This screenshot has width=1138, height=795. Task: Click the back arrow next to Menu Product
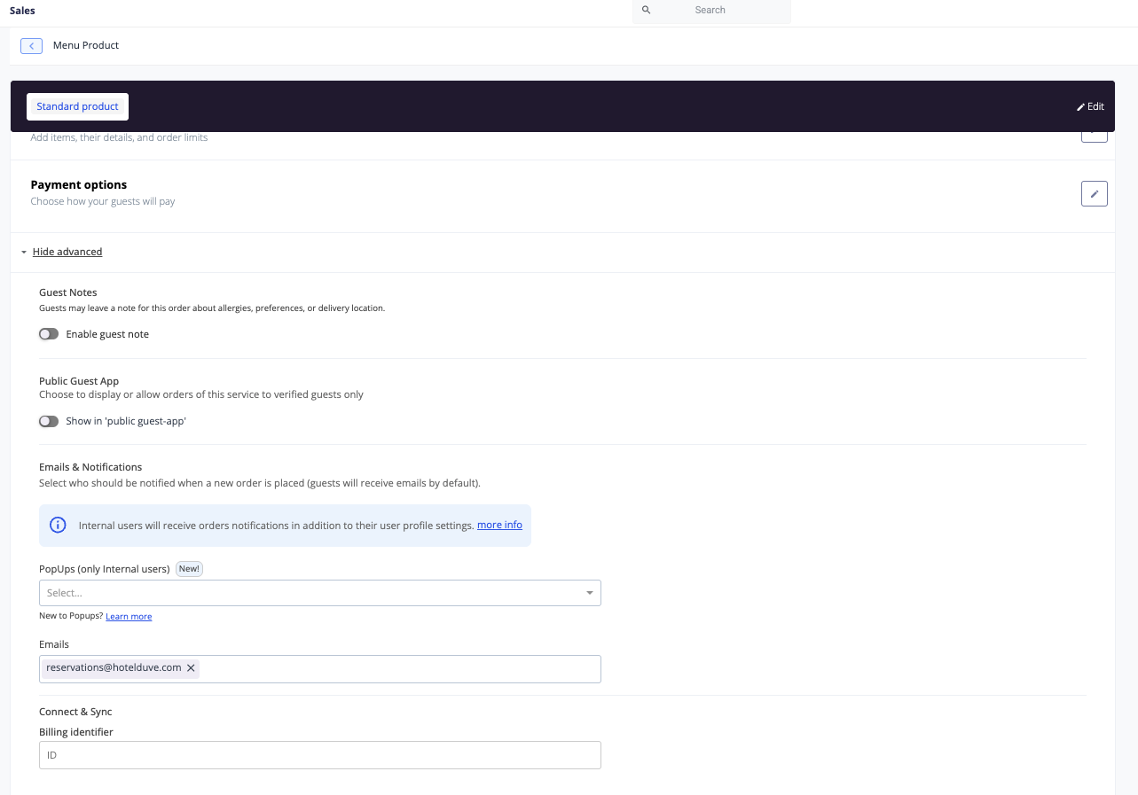31,45
